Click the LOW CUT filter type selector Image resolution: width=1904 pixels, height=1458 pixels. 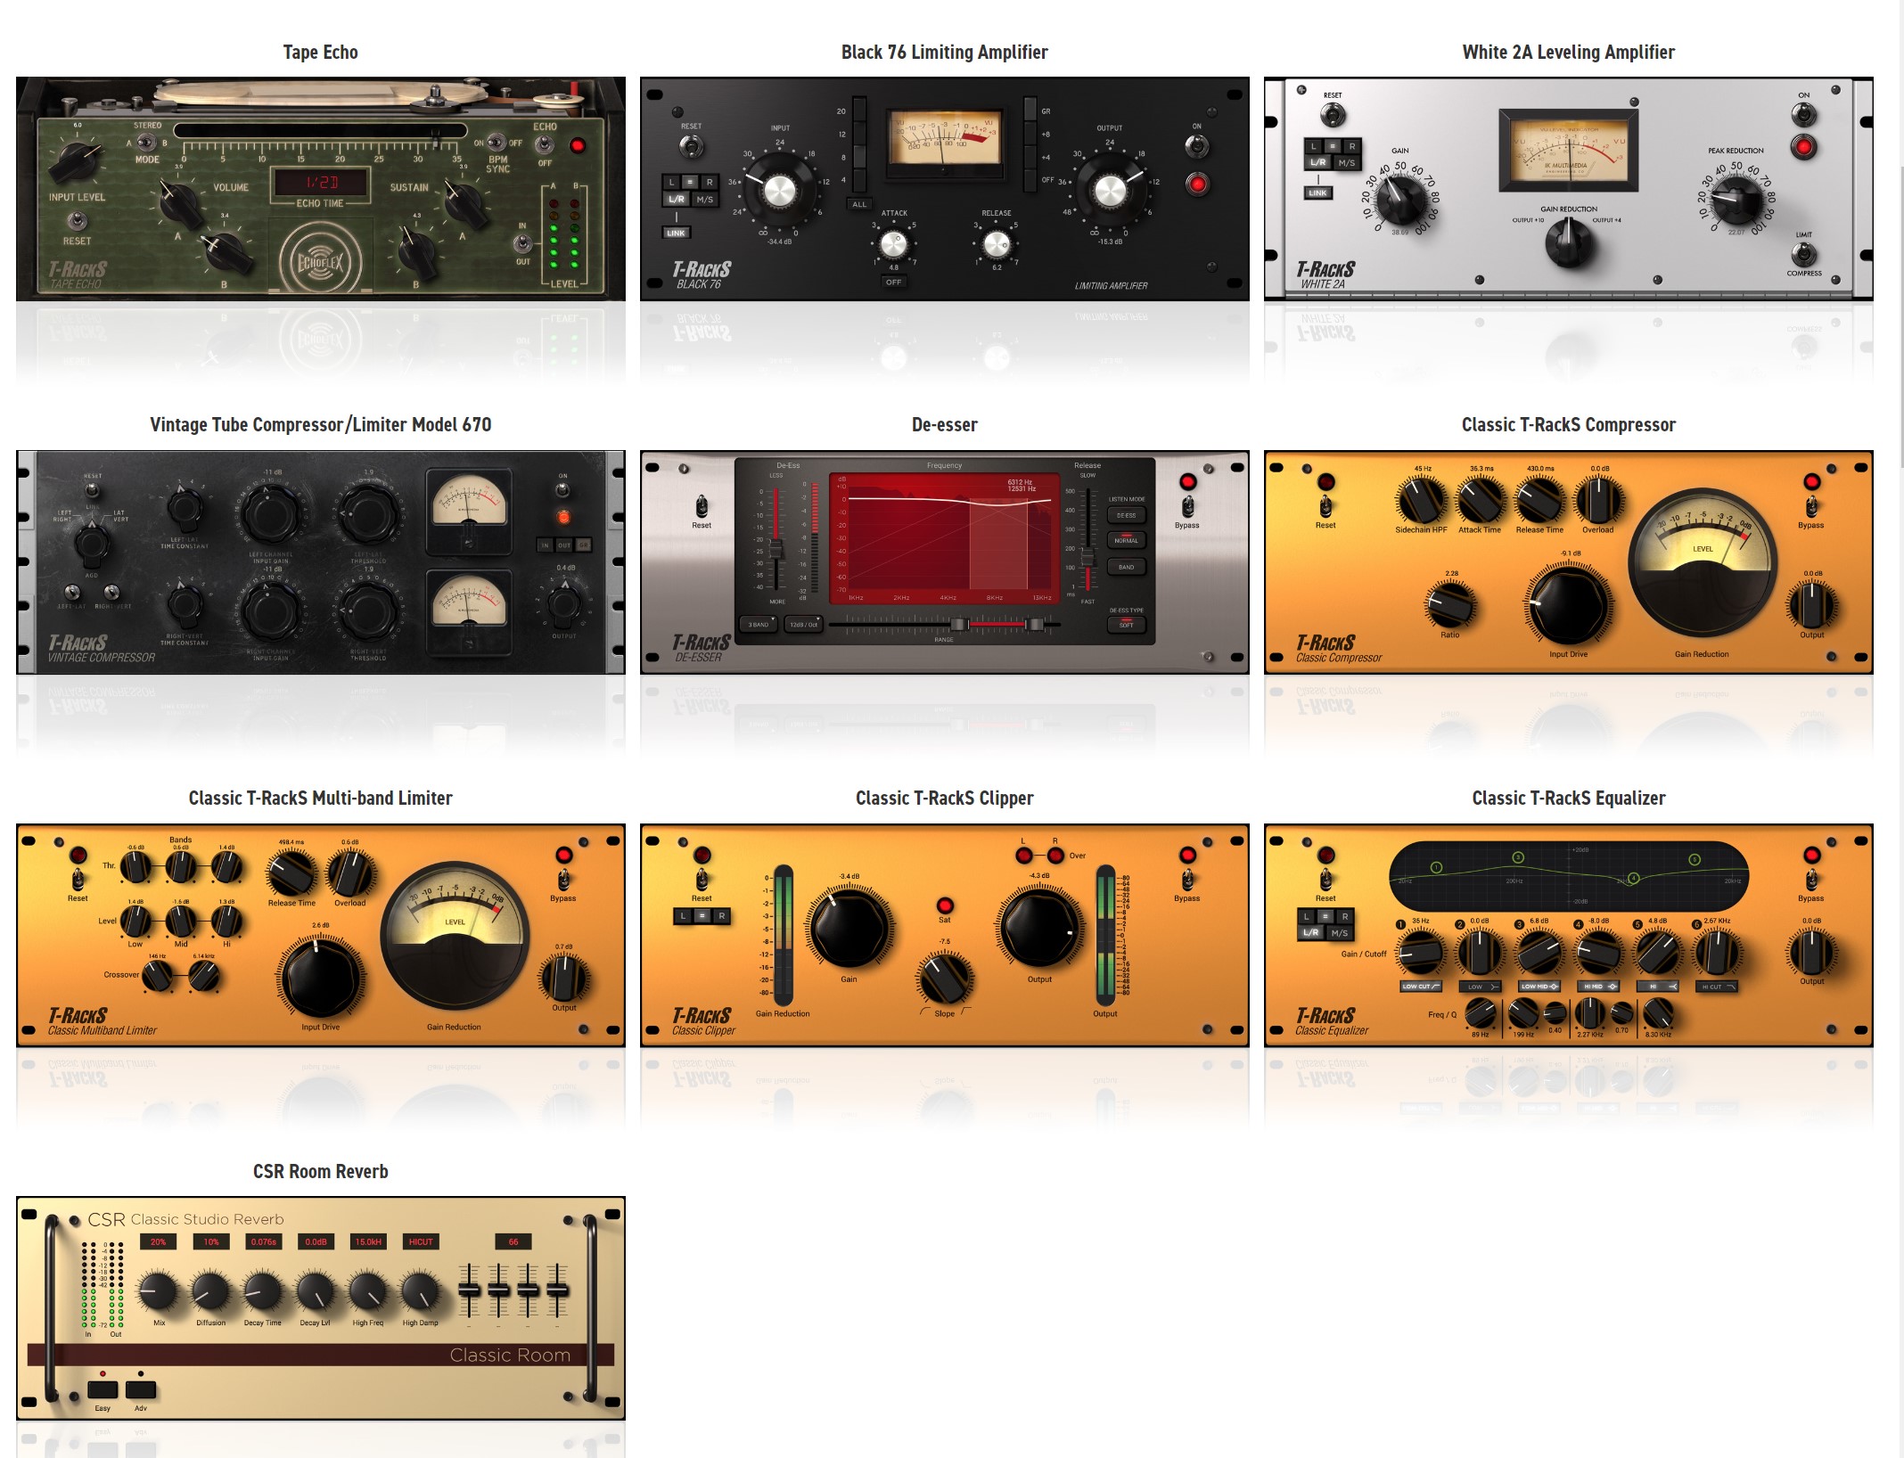pos(1420,987)
